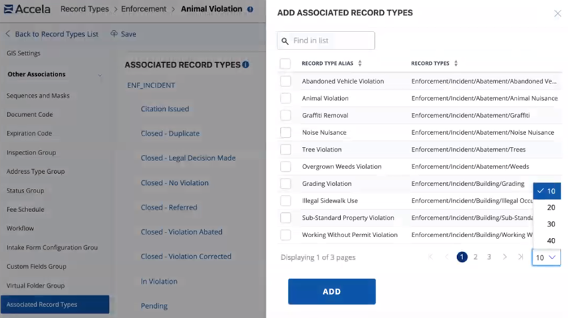Click the Accela logo icon
Image resolution: width=568 pixels, height=318 pixels.
coord(8,9)
